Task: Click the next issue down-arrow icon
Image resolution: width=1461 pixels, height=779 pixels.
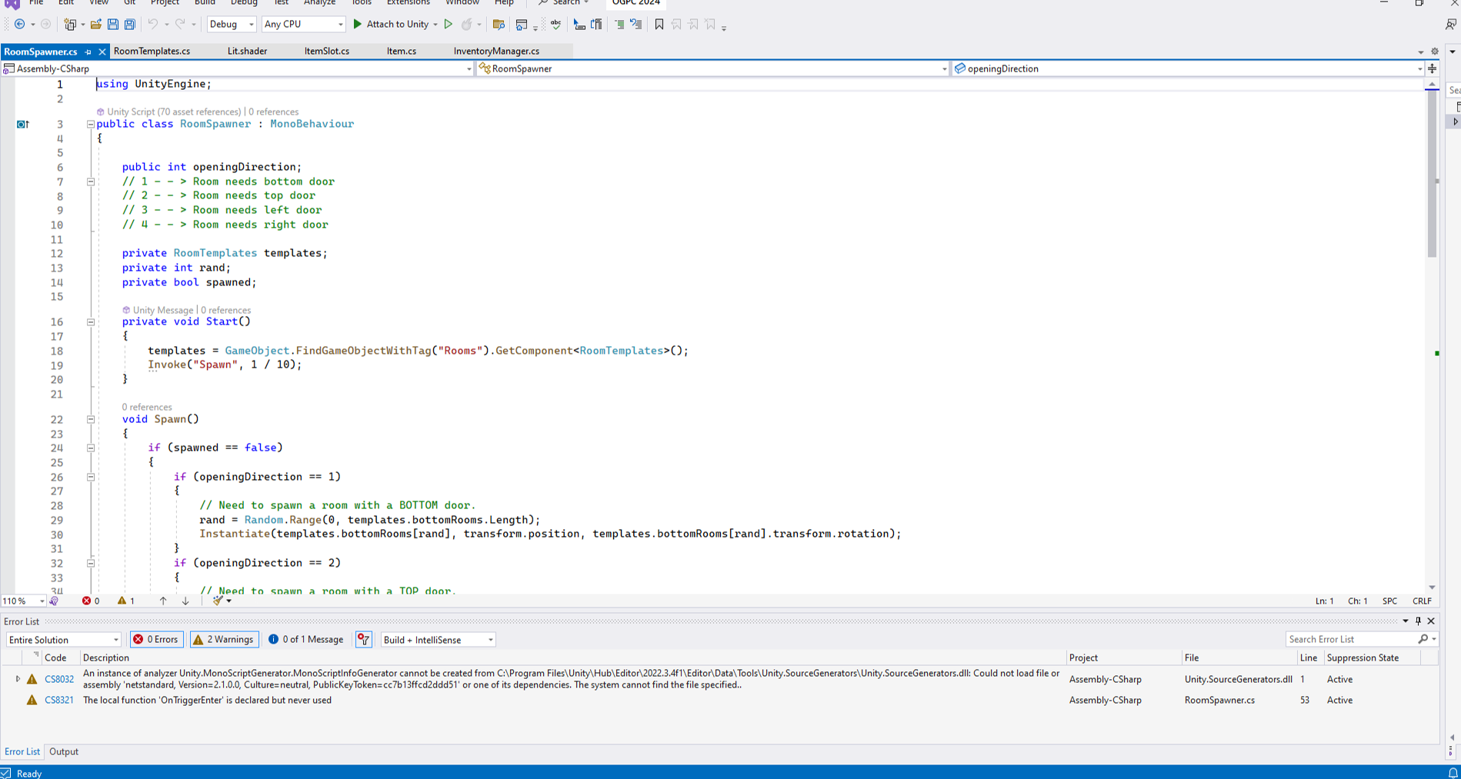Action: point(185,601)
